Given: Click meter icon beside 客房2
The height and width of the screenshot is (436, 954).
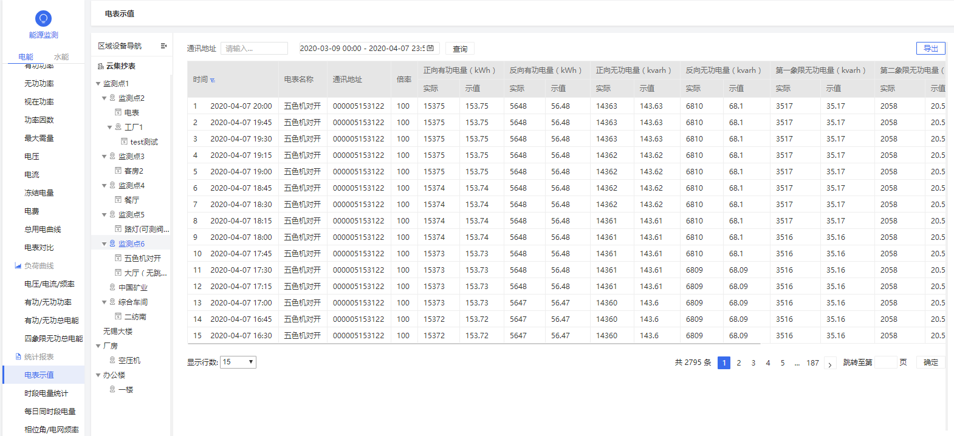Looking at the screenshot, I should pyautogui.click(x=118, y=171).
